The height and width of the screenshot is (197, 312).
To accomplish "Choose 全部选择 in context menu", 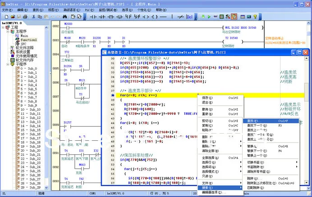I will [x=220, y=158].
